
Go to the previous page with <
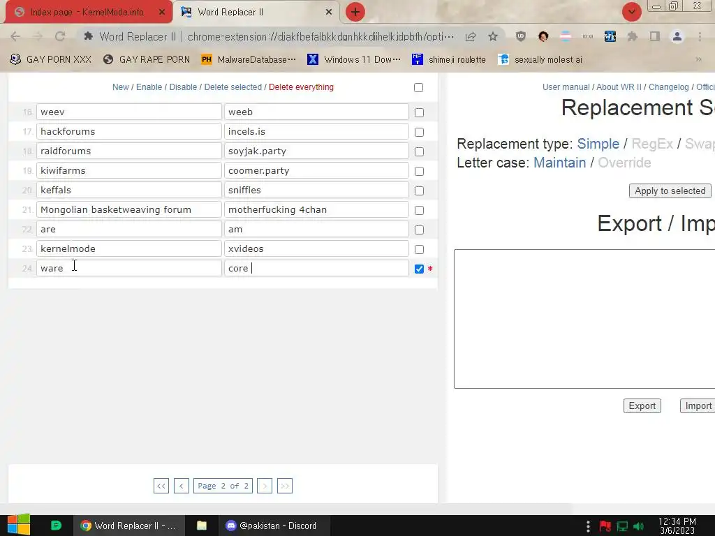(182, 486)
